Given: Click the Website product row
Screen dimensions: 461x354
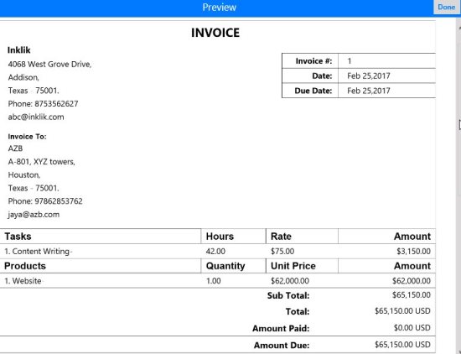Looking at the screenshot, I should (x=218, y=281).
